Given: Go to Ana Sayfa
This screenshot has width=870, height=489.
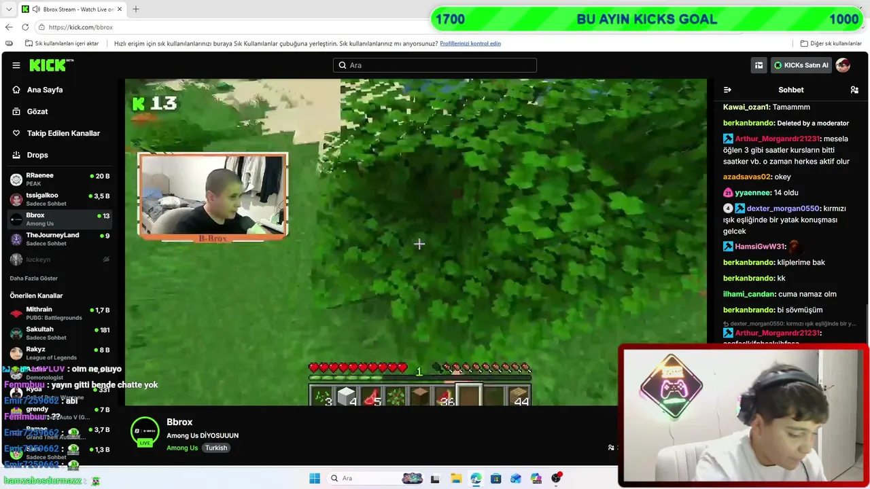Looking at the screenshot, I should [45, 90].
